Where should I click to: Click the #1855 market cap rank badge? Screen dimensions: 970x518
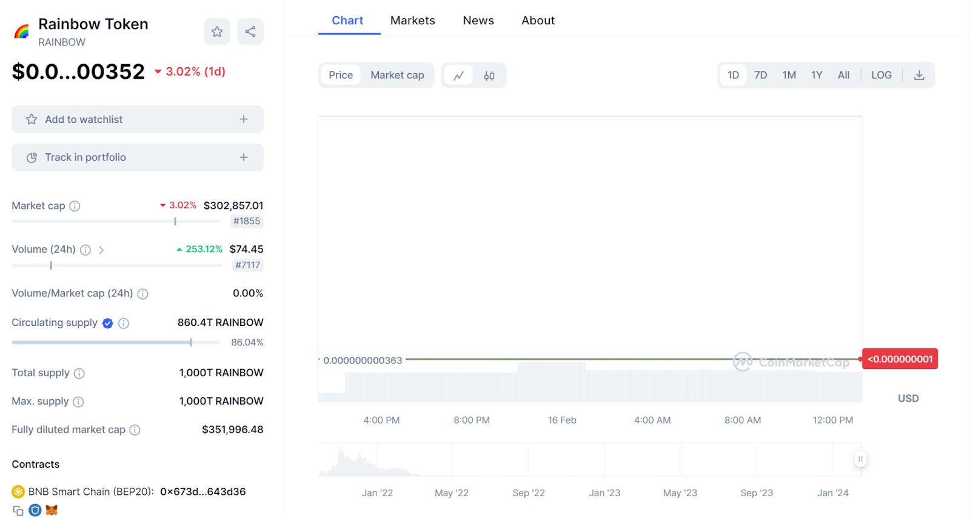tap(247, 221)
